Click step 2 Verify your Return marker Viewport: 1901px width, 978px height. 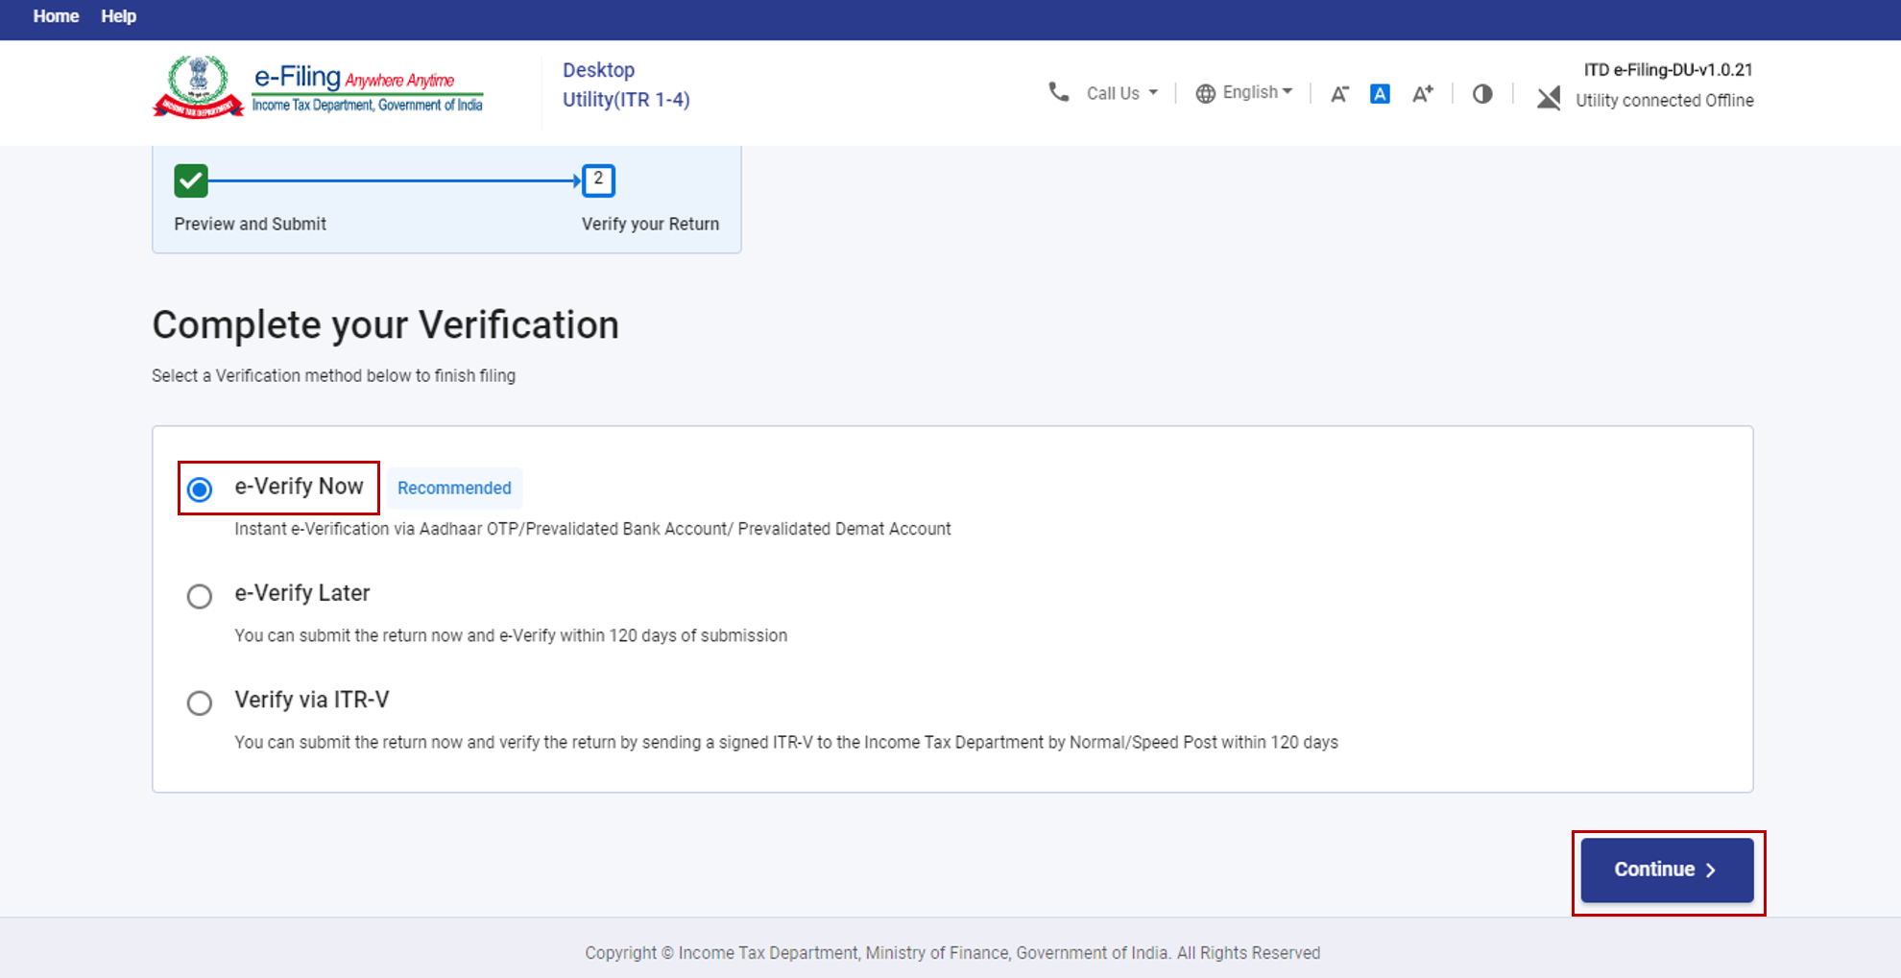pos(598,180)
